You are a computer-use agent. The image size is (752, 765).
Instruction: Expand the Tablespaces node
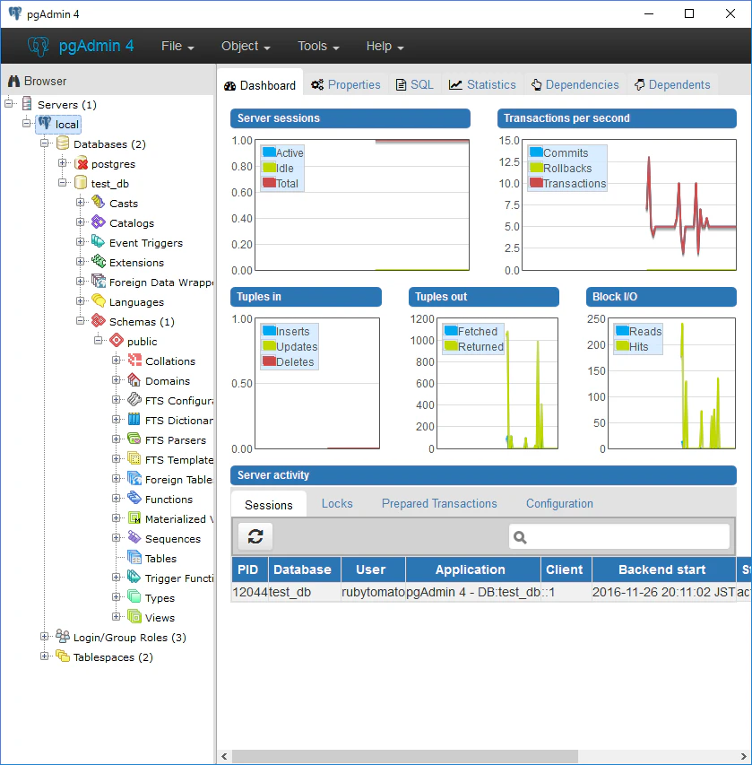(x=45, y=656)
